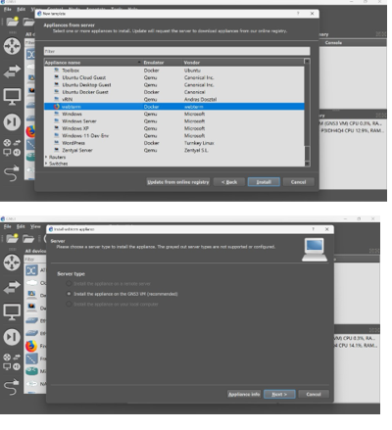The image size is (392, 430).
Task: Select the Zentyal Server appliance row
Action: tap(174, 150)
